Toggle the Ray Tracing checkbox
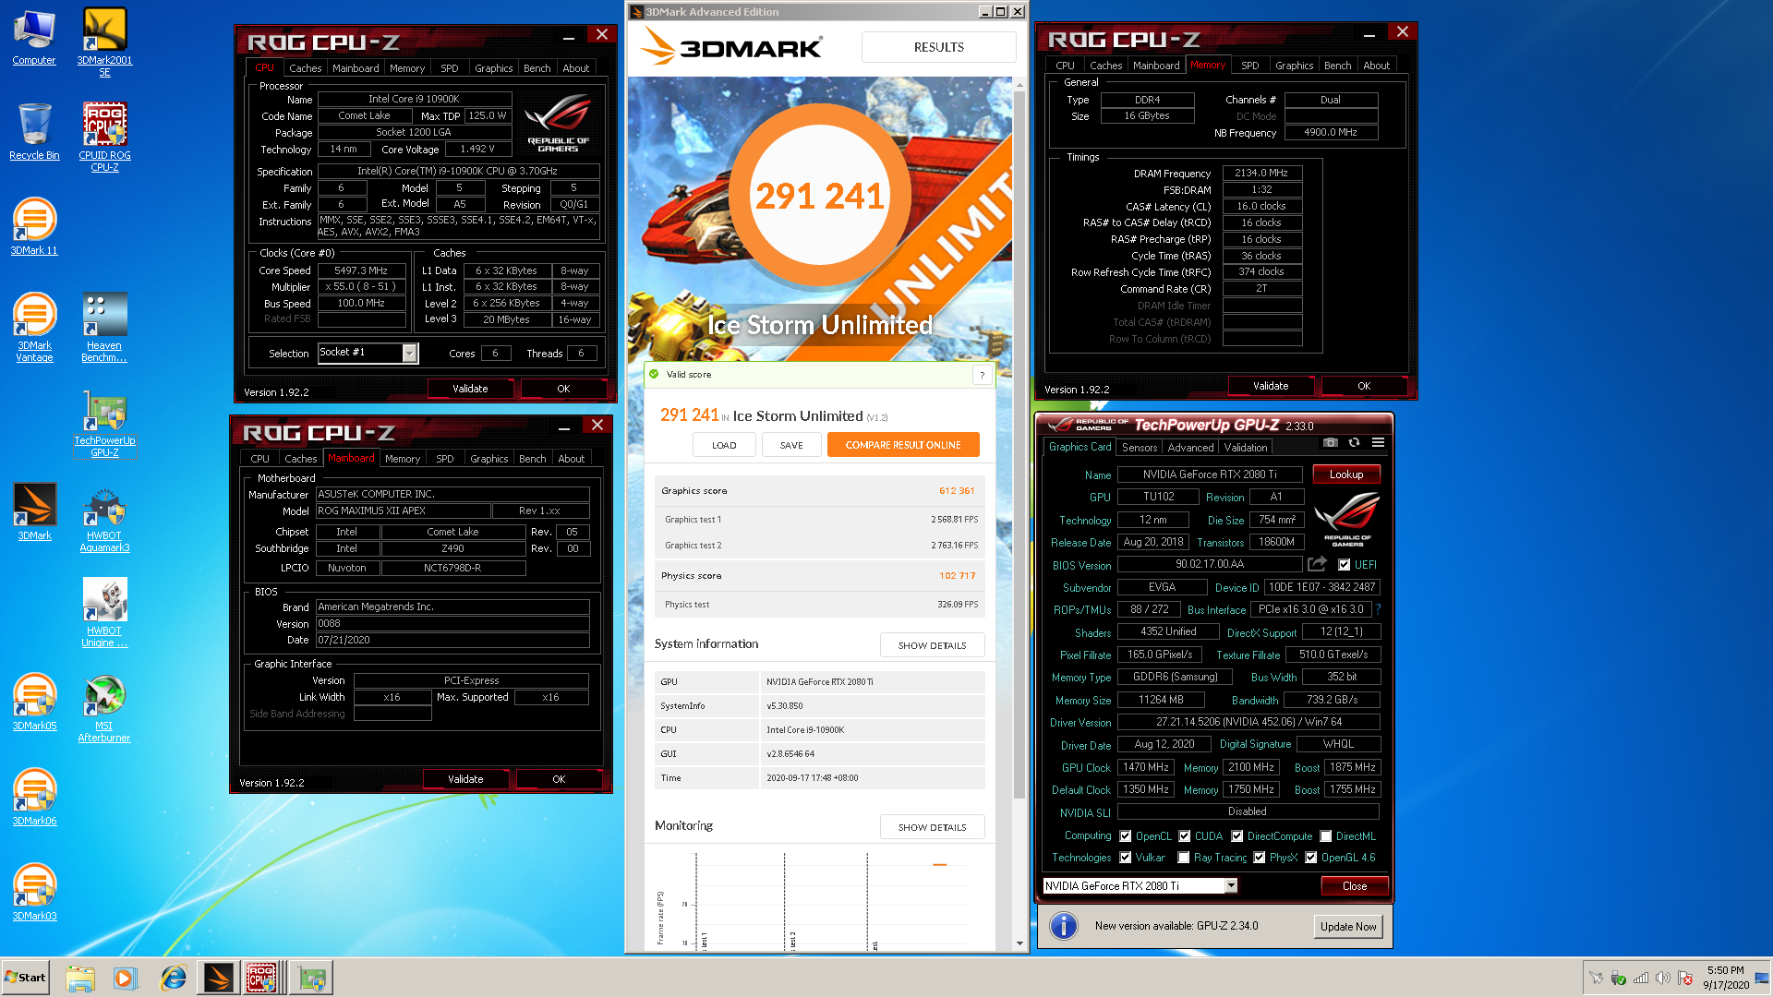The image size is (1773, 997). click(x=1184, y=858)
